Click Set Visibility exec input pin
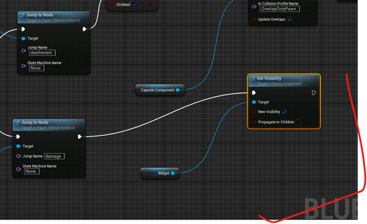Image resolution: width=367 pixels, height=224 pixels. coord(254,93)
